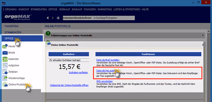The width and height of the screenshot is (212, 102).
Task: Click the Funktionen column header
Action: point(148,54)
